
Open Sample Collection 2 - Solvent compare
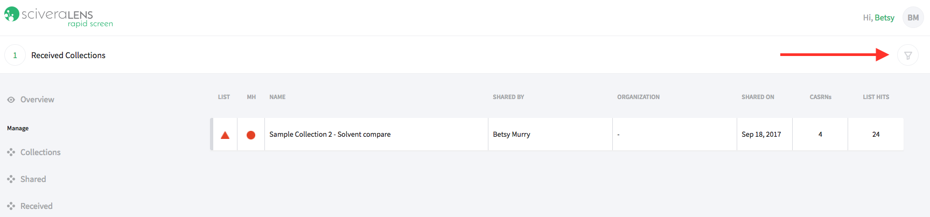(x=330, y=134)
